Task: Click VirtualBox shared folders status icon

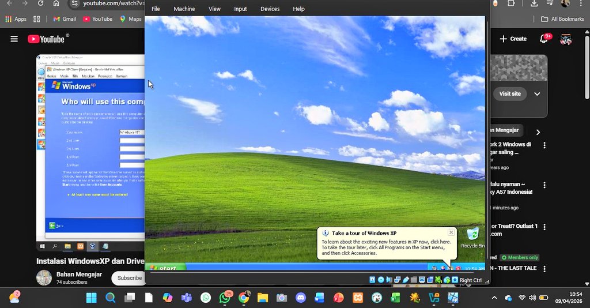Action: [414, 280]
